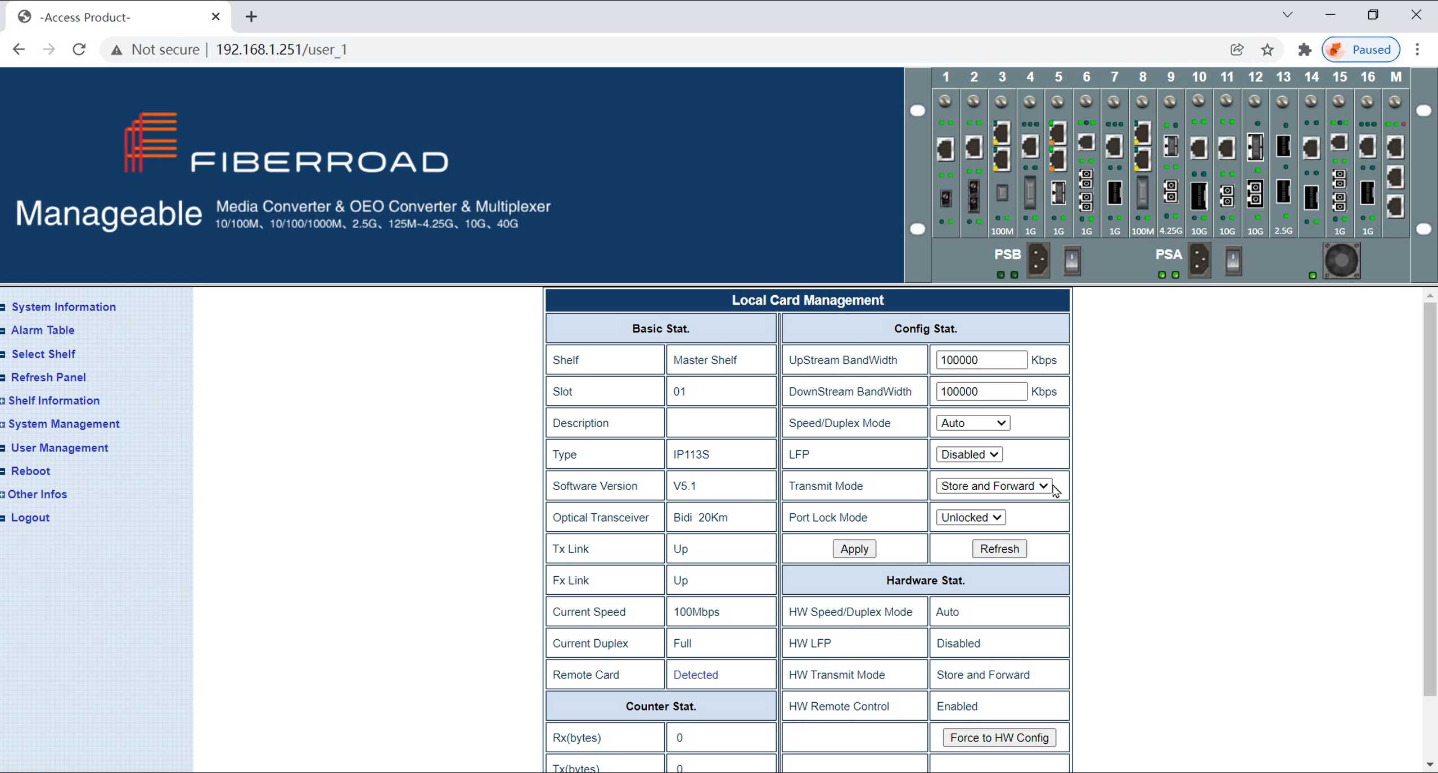Reload the page with browser refresh icon
Viewport: 1438px width, 773px height.
[x=79, y=49]
